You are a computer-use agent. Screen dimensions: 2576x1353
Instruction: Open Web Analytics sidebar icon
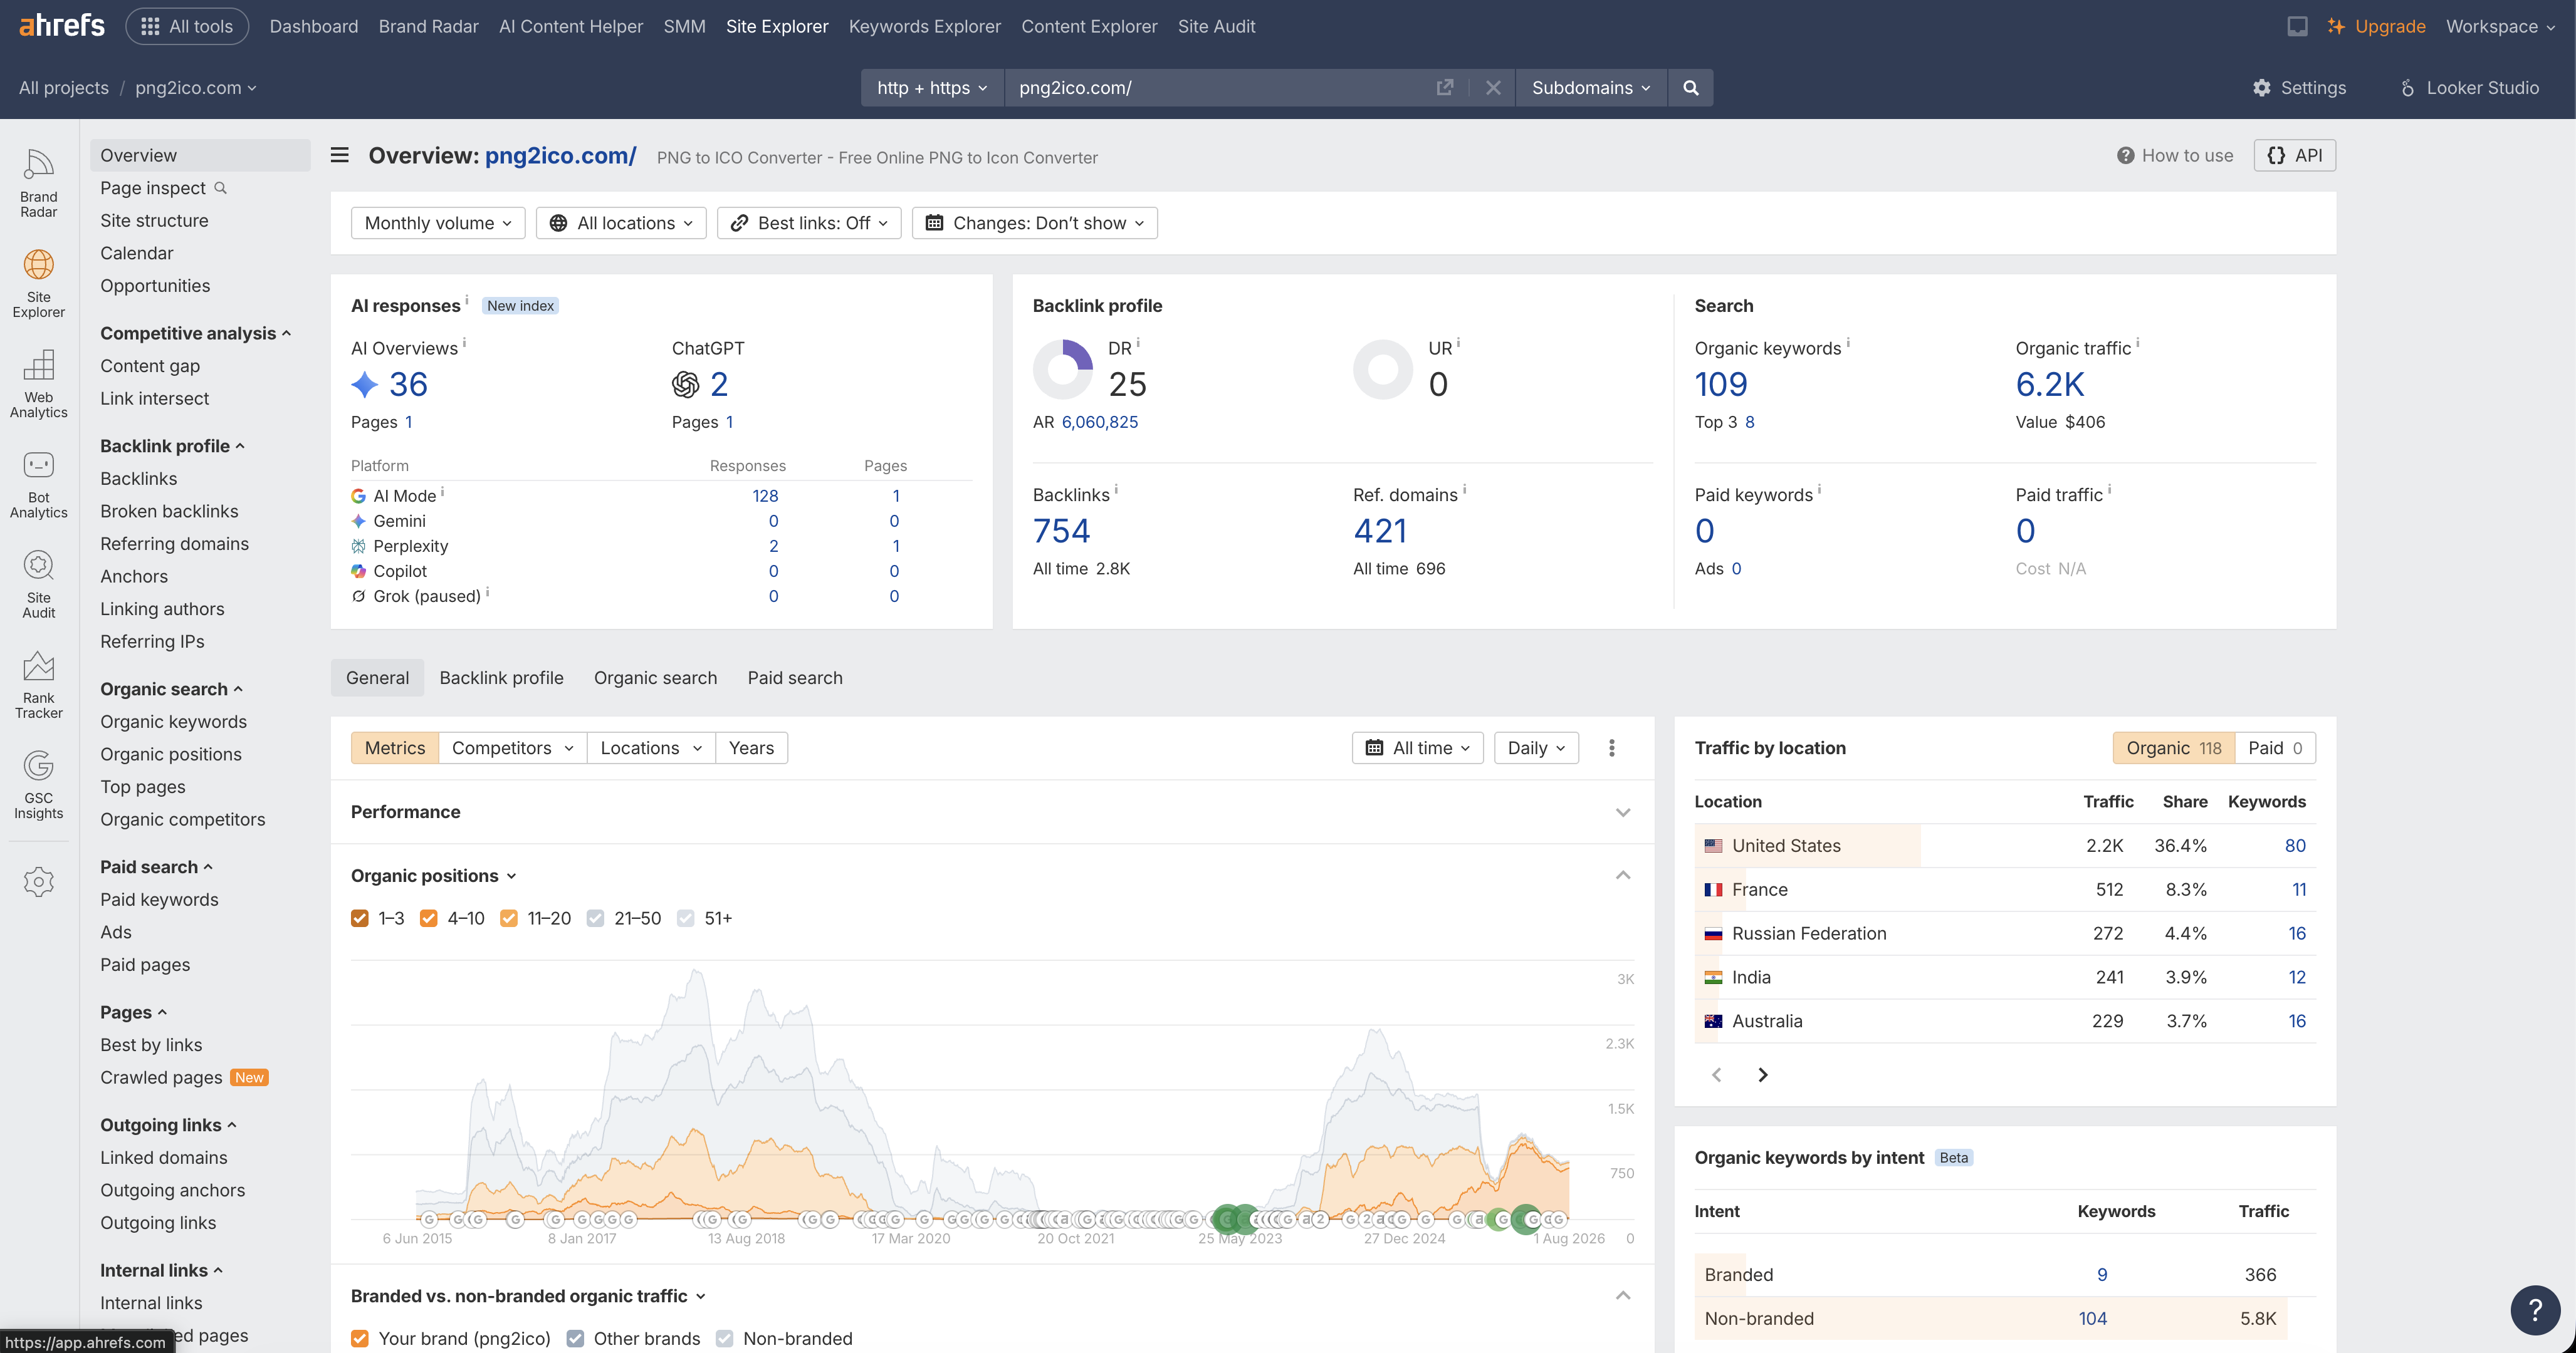click(38, 384)
